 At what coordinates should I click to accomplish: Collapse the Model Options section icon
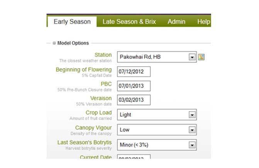[54, 43]
